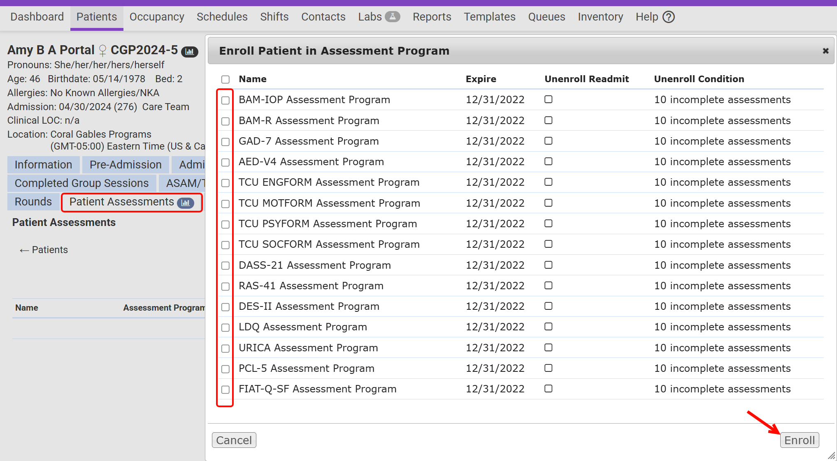The height and width of the screenshot is (461, 837).
Task: Close the Enroll Patient dialog
Action: tap(825, 51)
